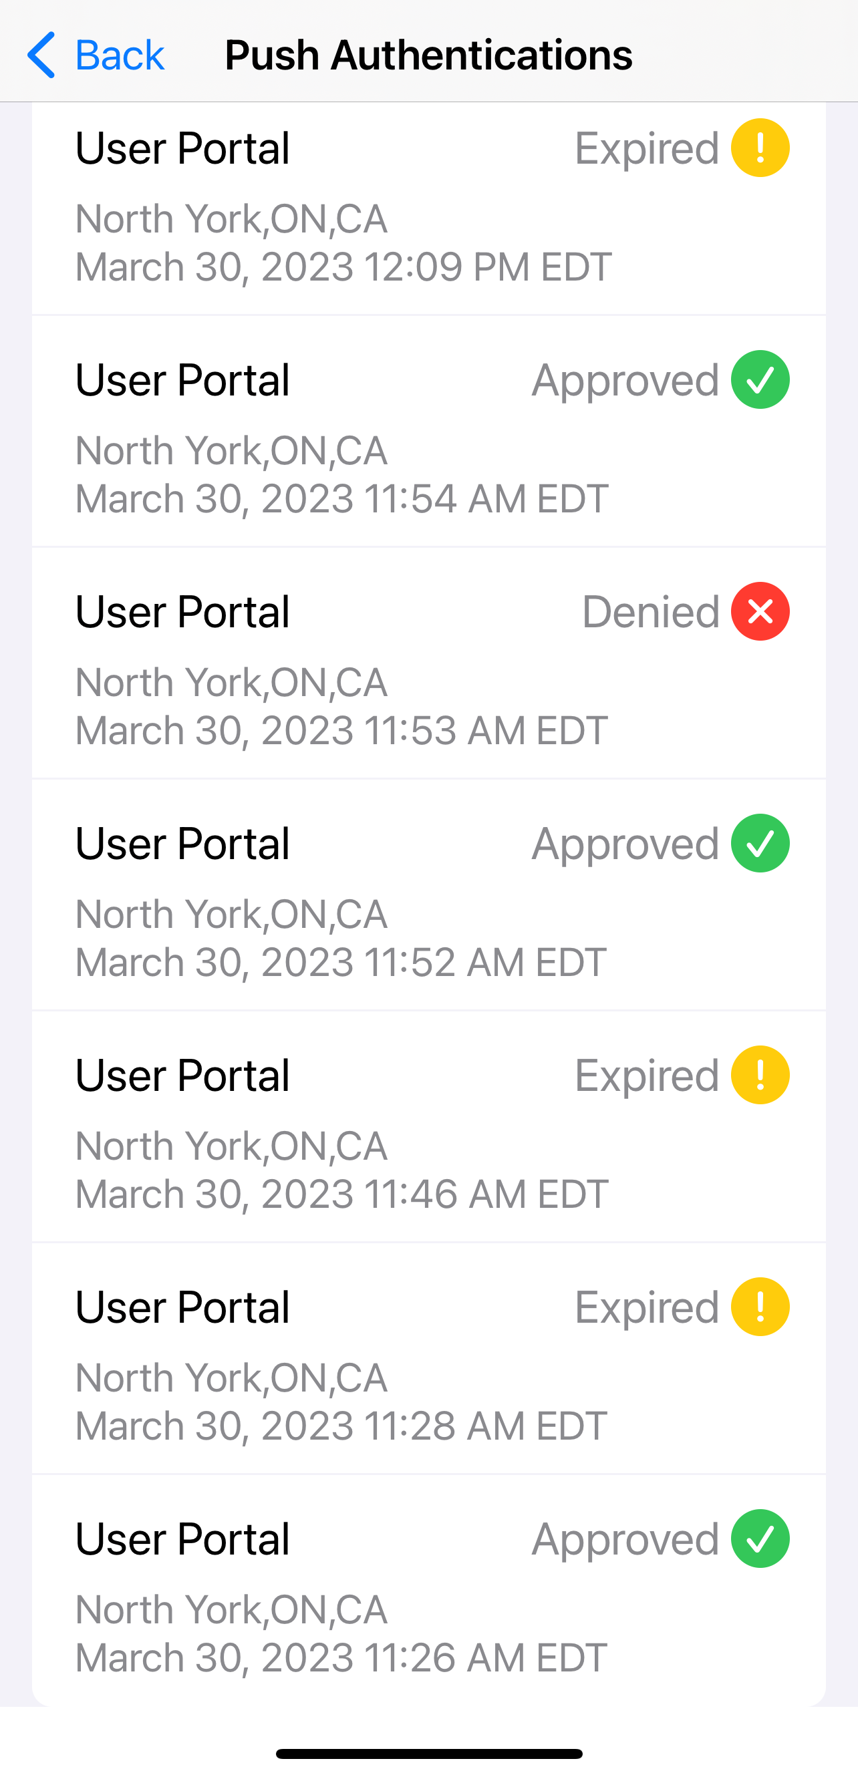Tap the March 30, 2023 11:26 AM timestamp
This screenshot has width=858, height=1775.
click(340, 1657)
